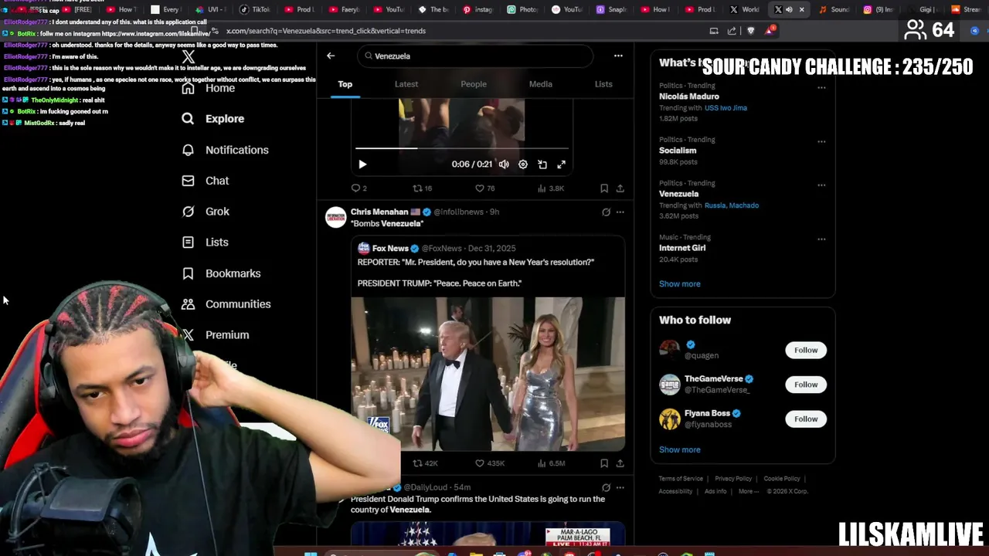Play the paused video
Image resolution: width=989 pixels, height=556 pixels.
point(362,164)
